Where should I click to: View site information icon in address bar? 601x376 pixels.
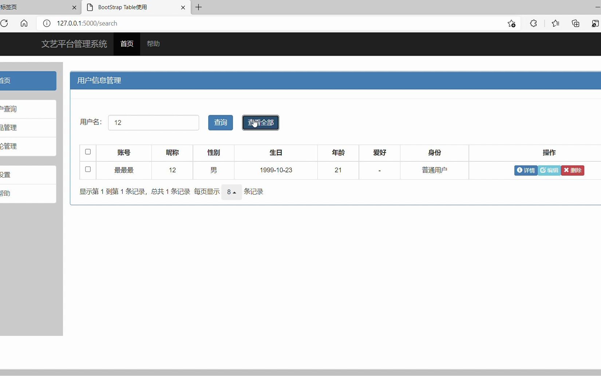click(x=47, y=23)
